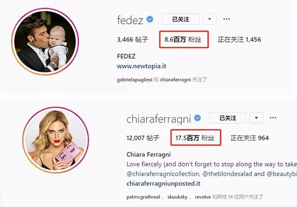View chiaraferragni's 17.5百万 粉丝 followers list
The height and width of the screenshot is (207, 297).
click(195, 138)
